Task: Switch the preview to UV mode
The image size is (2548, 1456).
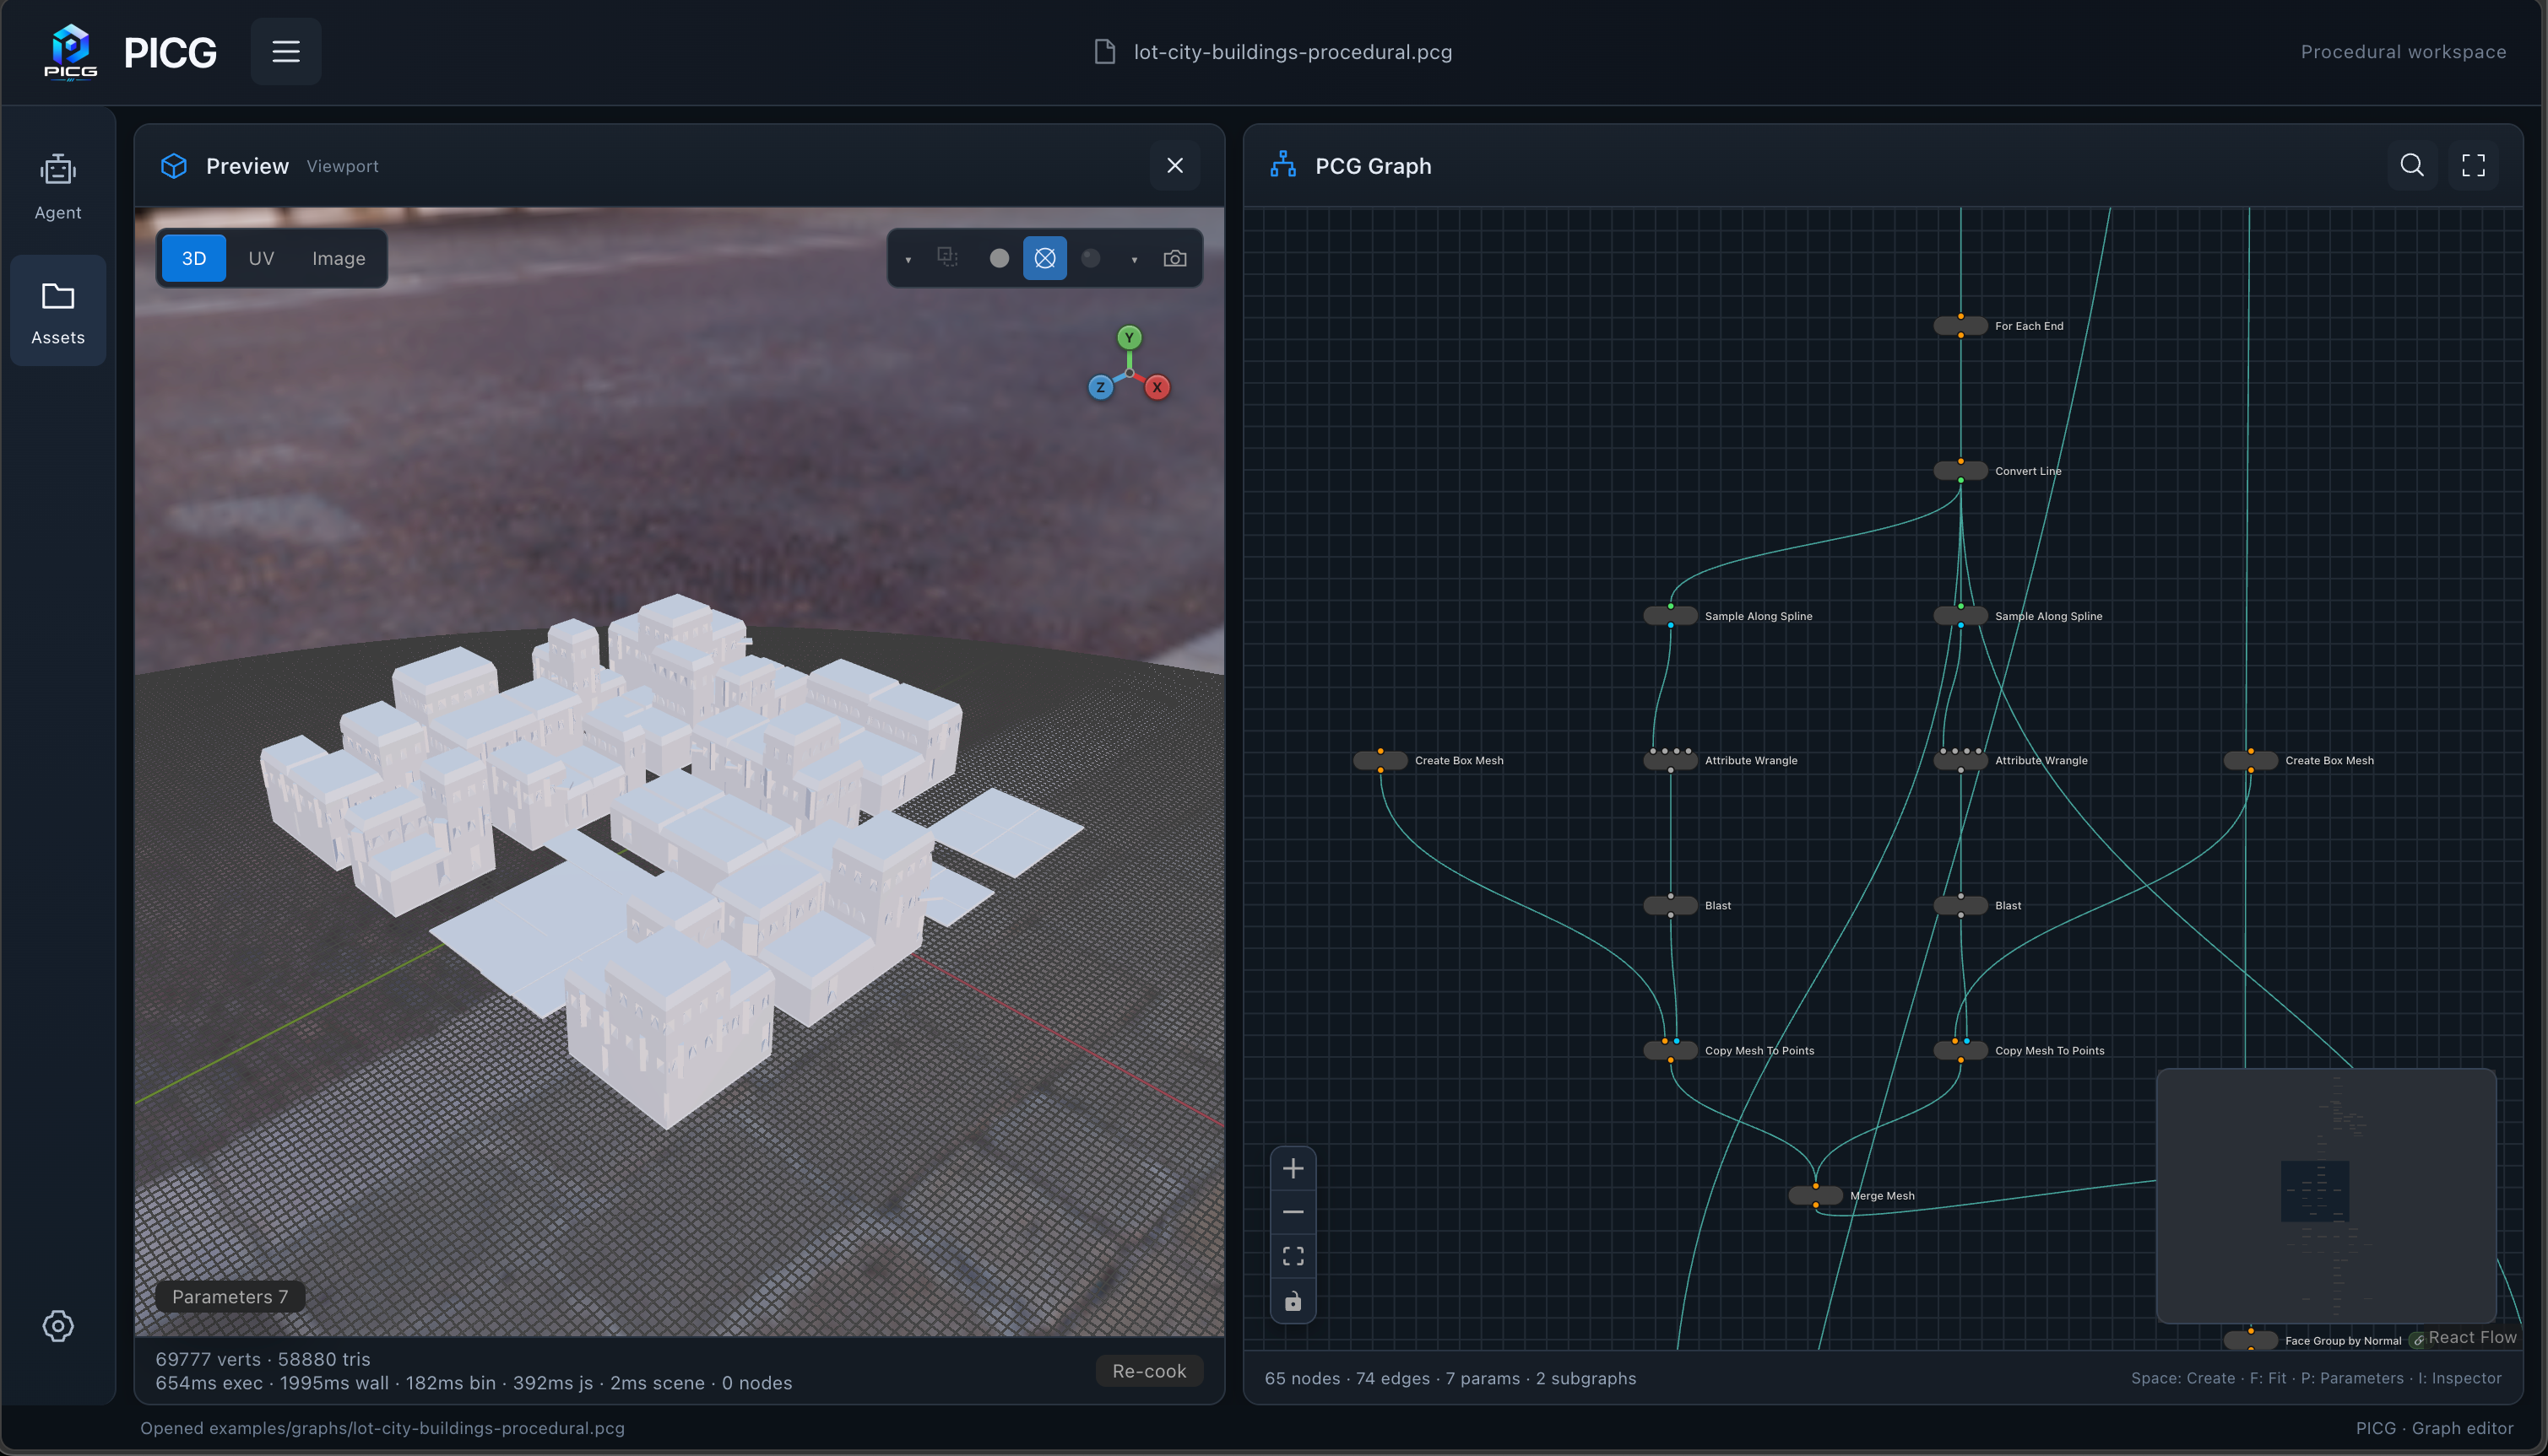Action: point(261,258)
